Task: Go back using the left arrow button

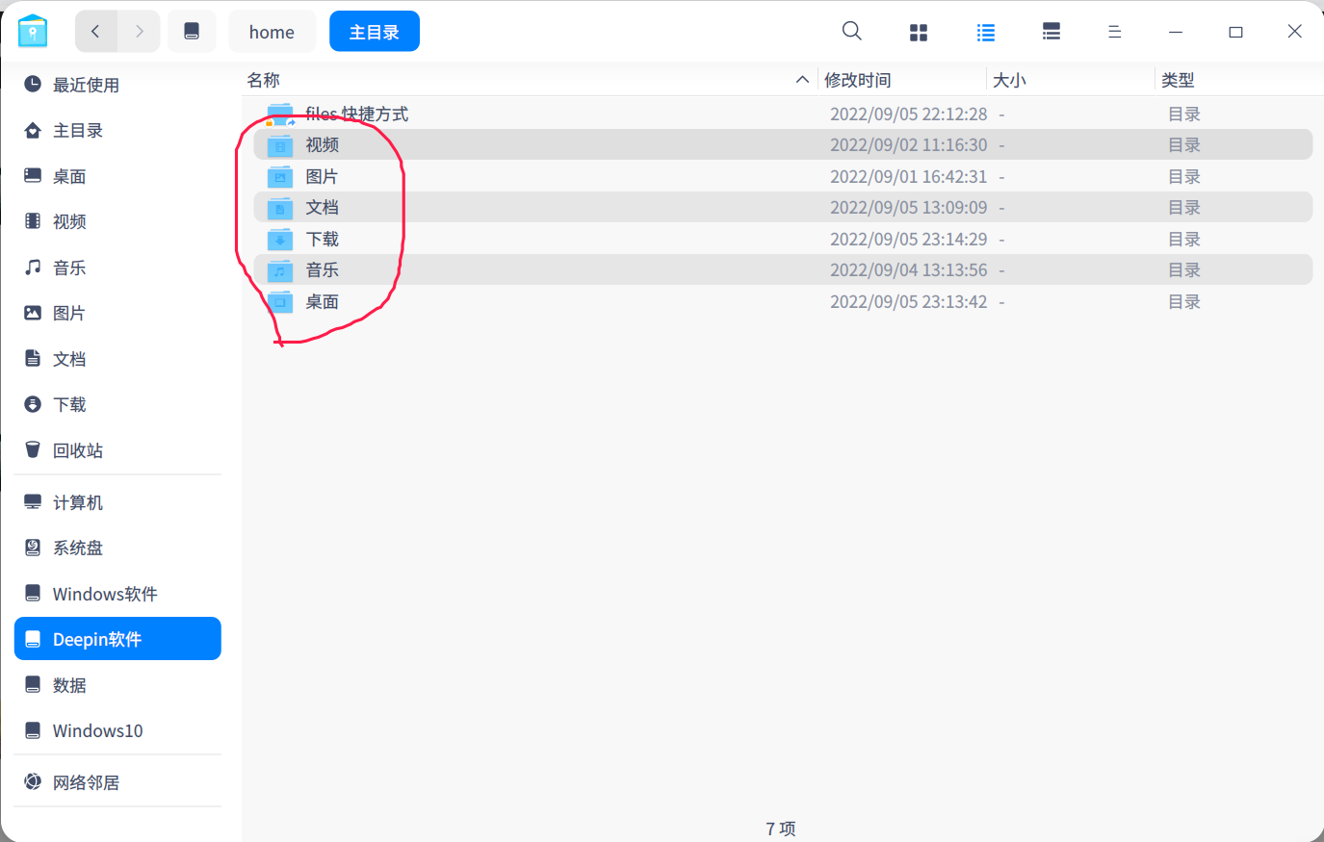Action: click(96, 32)
